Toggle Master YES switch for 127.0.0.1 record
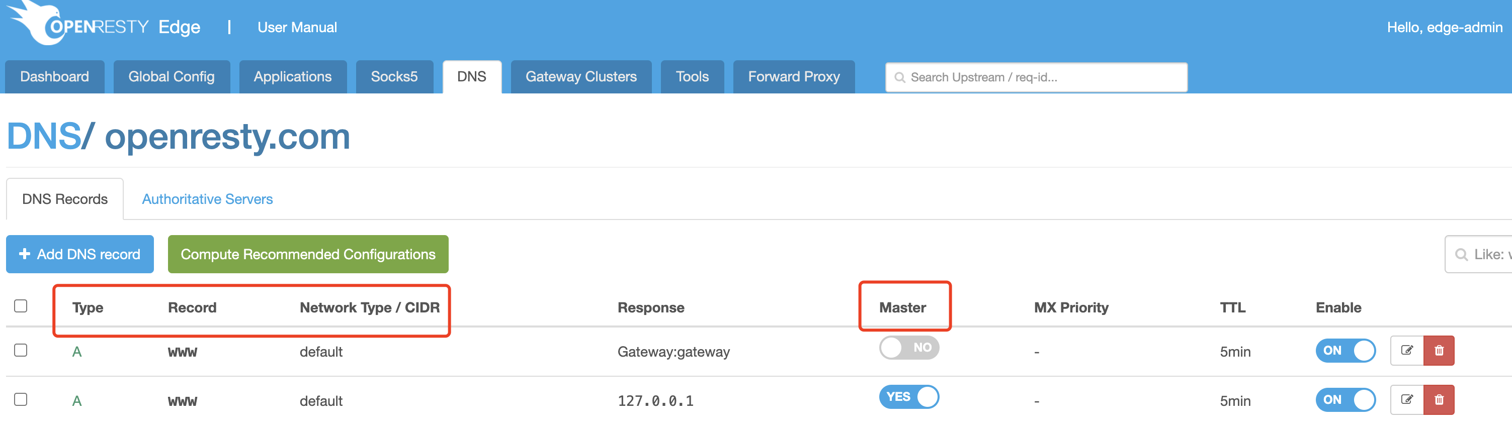 (908, 397)
